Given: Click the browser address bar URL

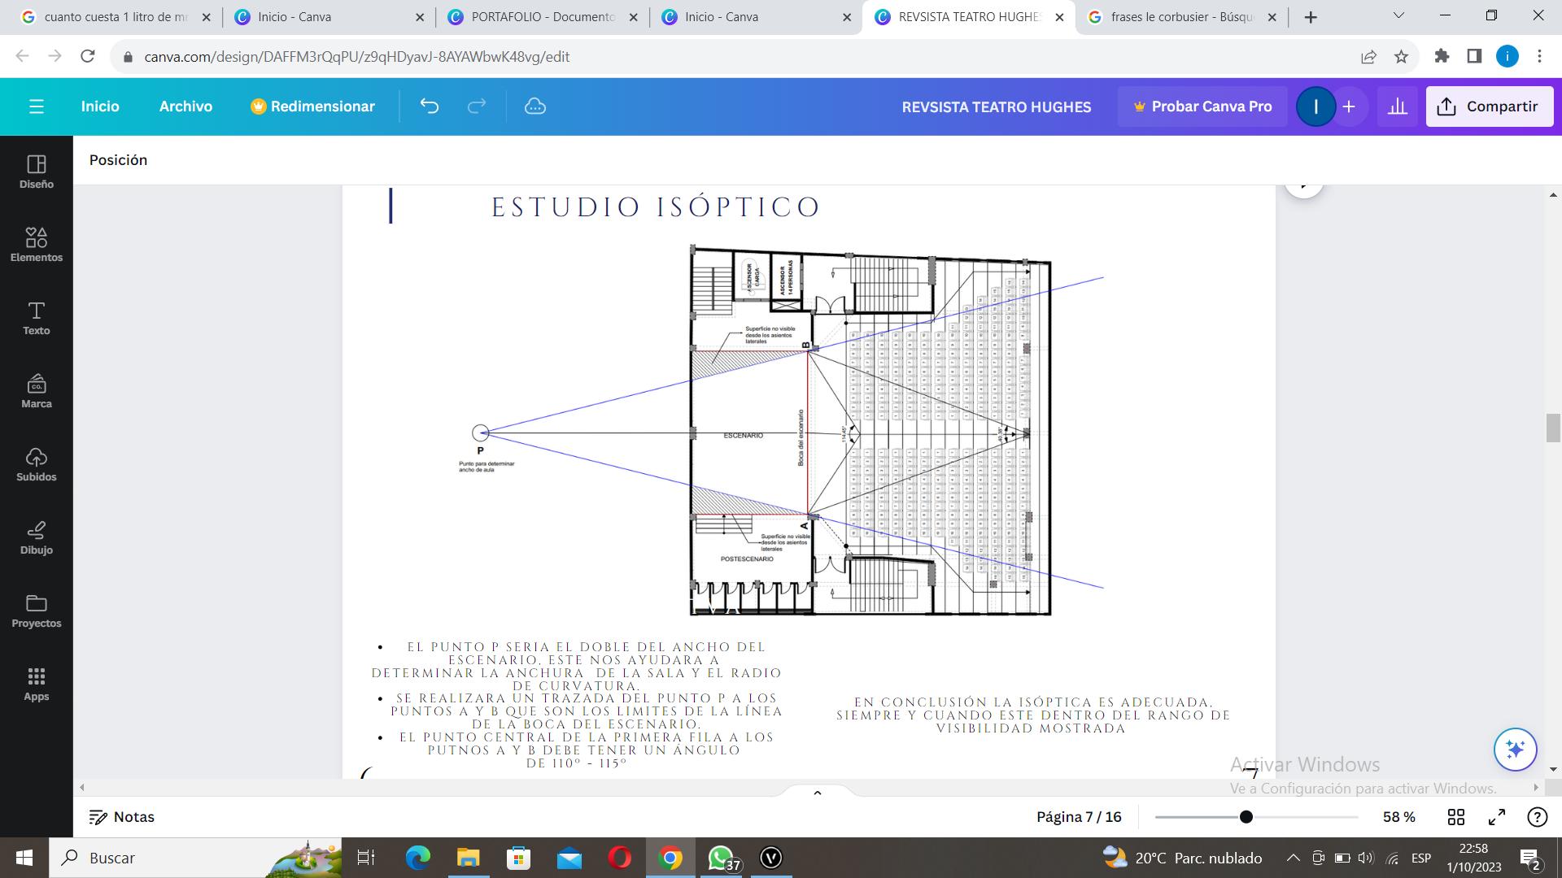Looking at the screenshot, I should point(356,57).
